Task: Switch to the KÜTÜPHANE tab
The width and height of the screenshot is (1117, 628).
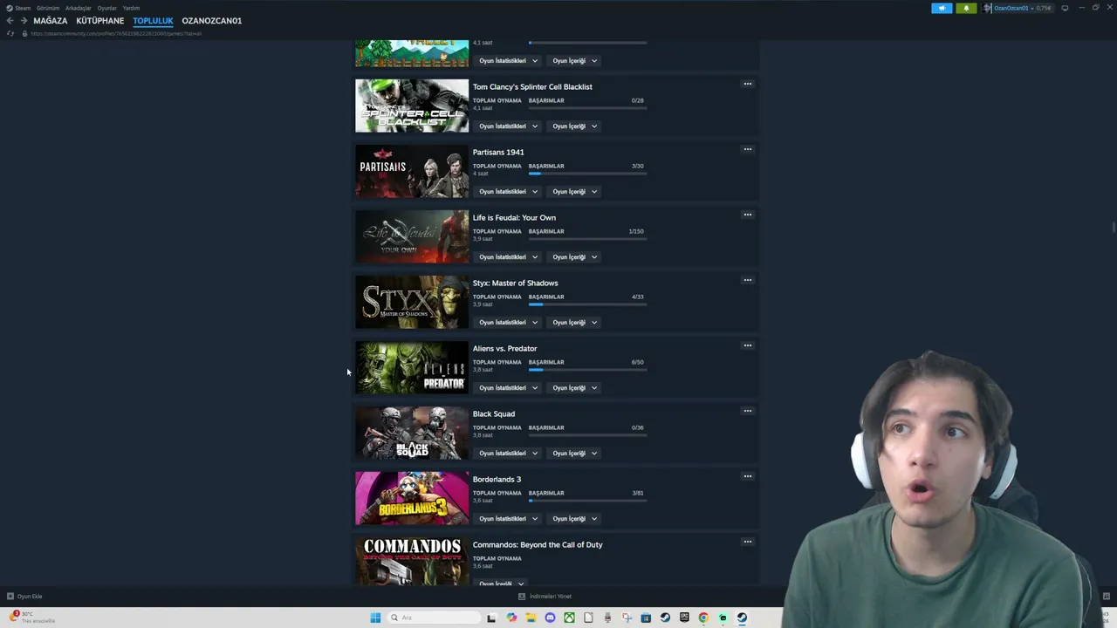Action: (x=100, y=21)
